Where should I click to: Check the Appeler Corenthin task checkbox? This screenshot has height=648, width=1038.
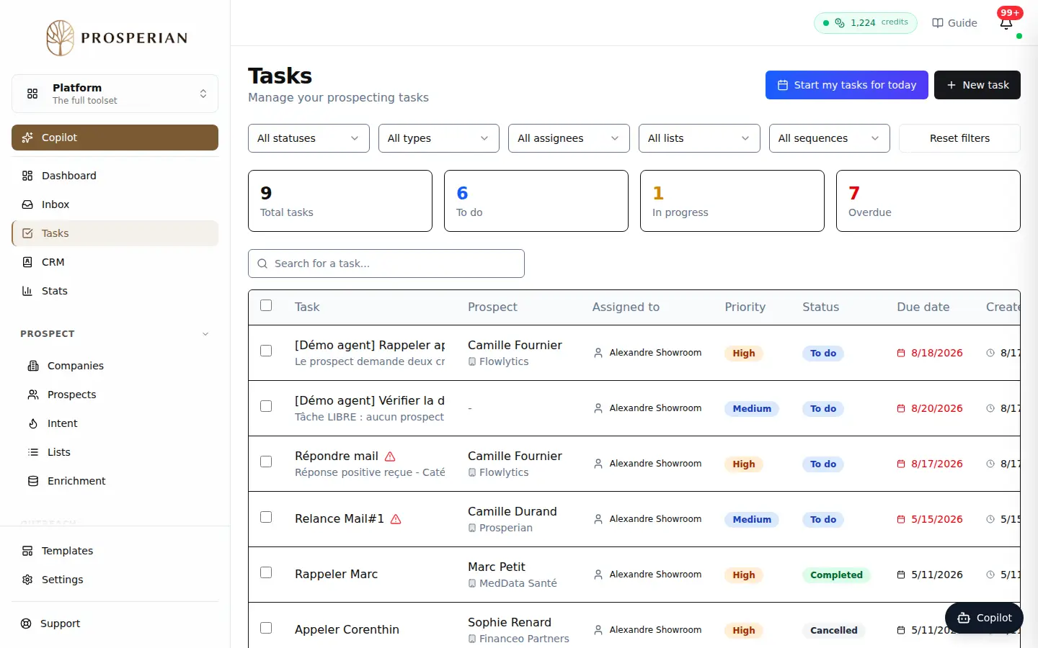[266, 628]
